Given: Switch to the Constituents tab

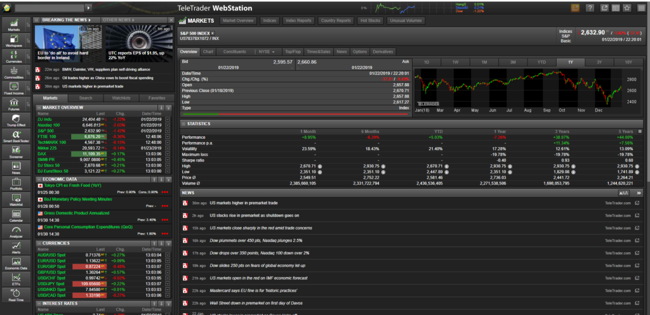Looking at the screenshot, I should point(235,52).
